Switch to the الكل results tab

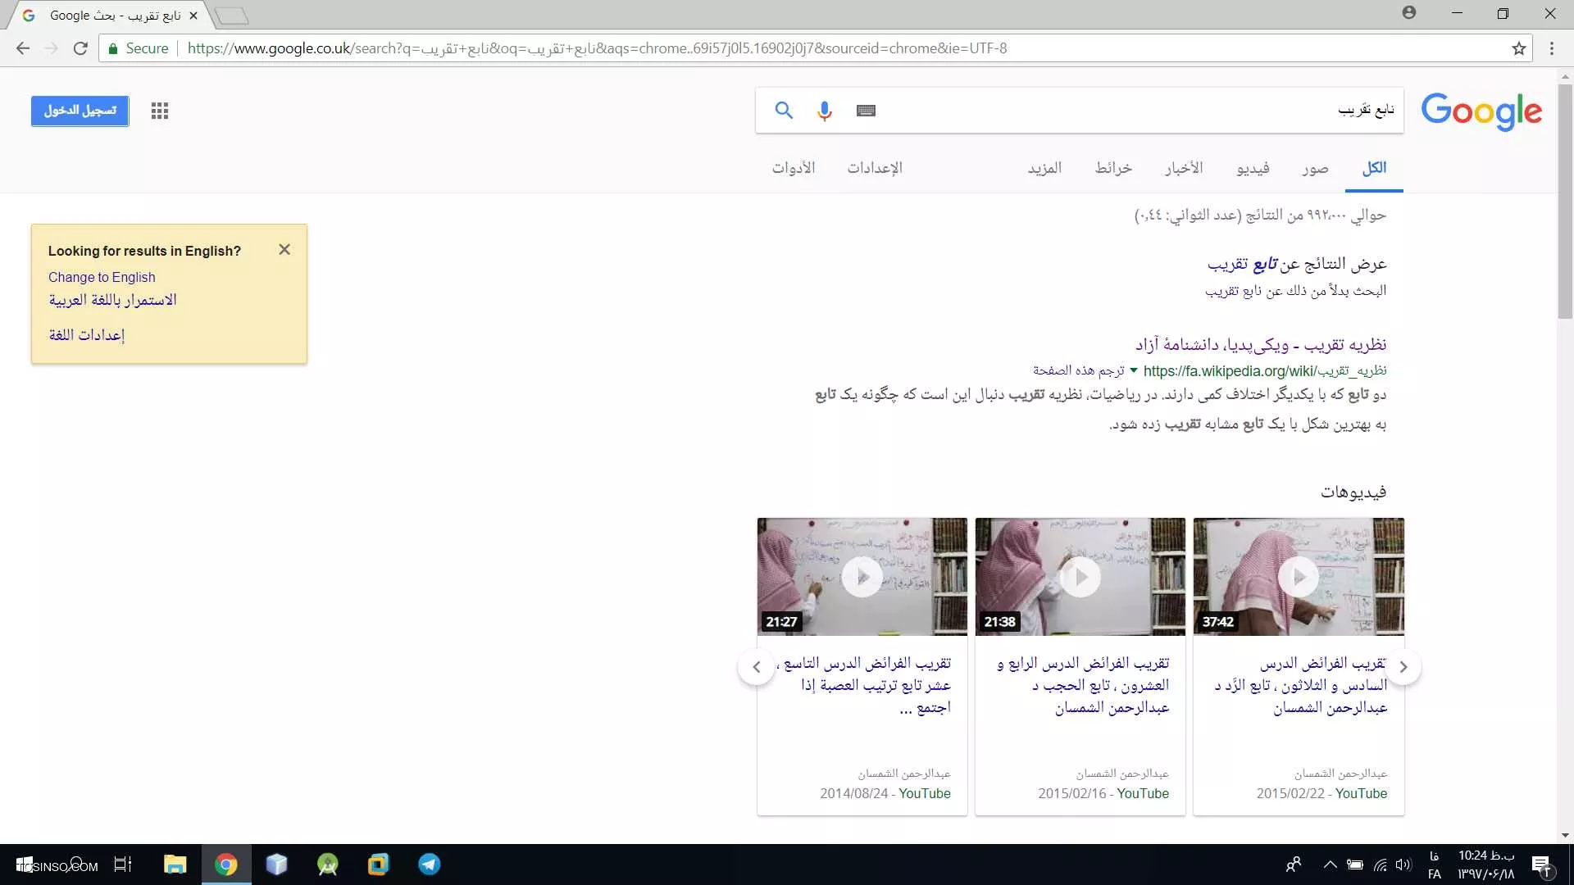click(x=1374, y=168)
